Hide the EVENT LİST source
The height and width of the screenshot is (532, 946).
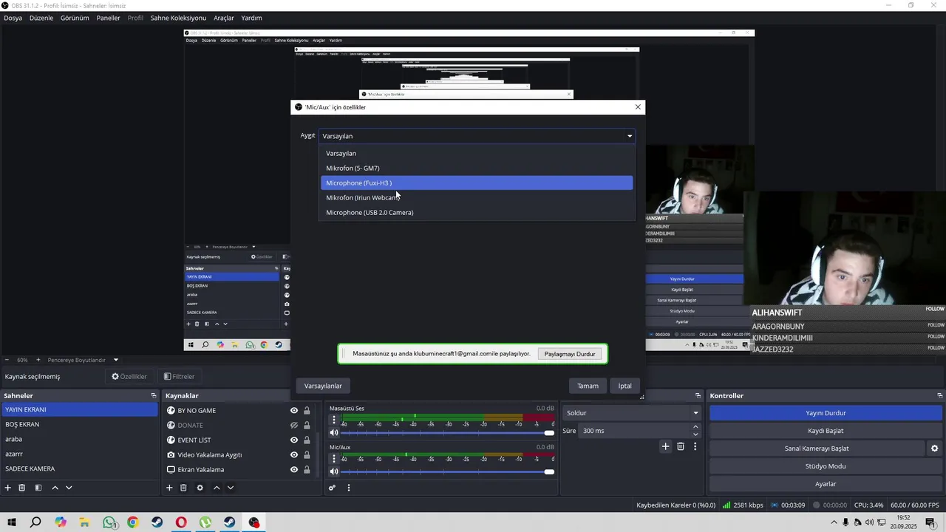294,440
